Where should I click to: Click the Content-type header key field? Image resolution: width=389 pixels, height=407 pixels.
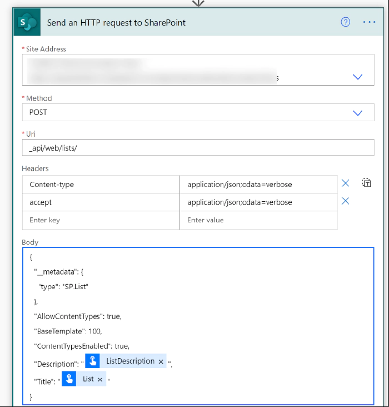tap(101, 184)
